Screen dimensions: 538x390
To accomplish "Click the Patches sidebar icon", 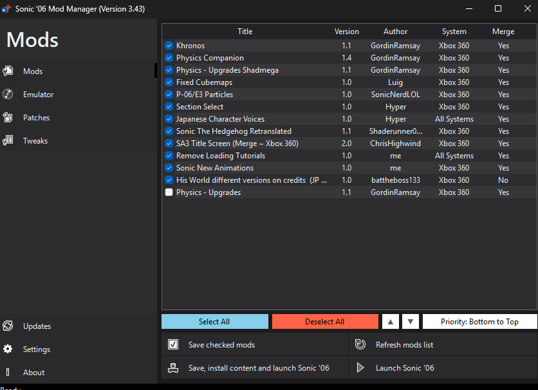I will (x=8, y=117).
